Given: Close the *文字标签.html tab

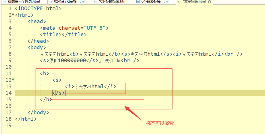Looking at the screenshot, I should pyautogui.click(x=209, y=1).
